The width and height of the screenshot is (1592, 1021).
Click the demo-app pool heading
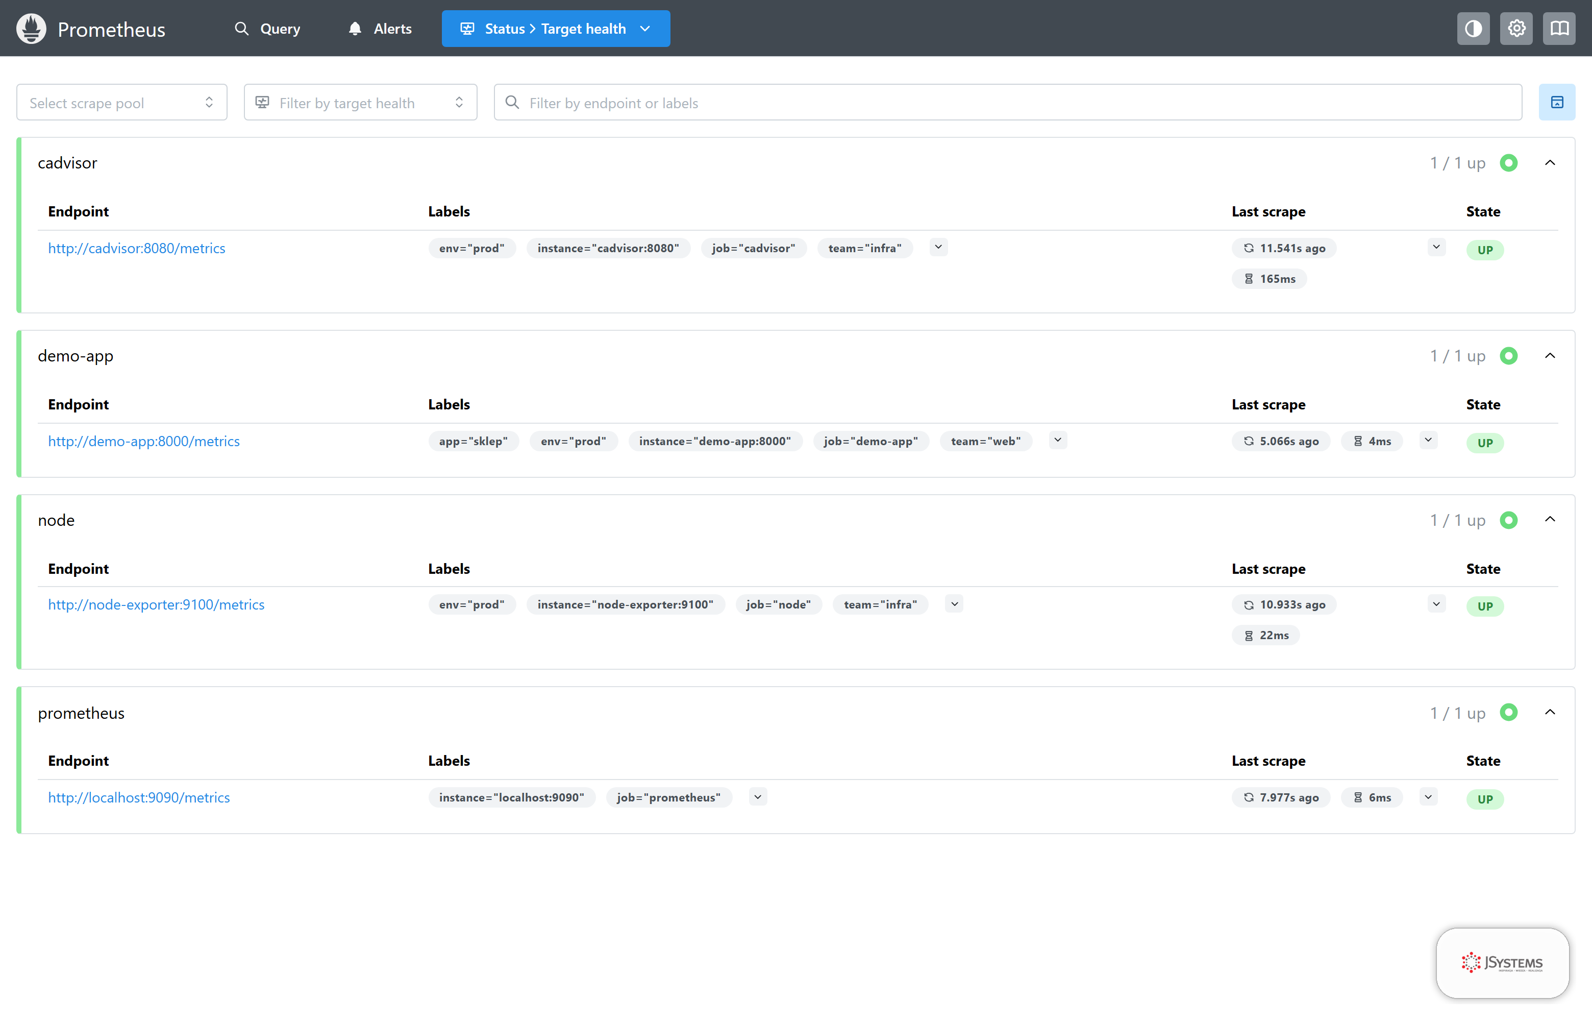[x=76, y=356]
